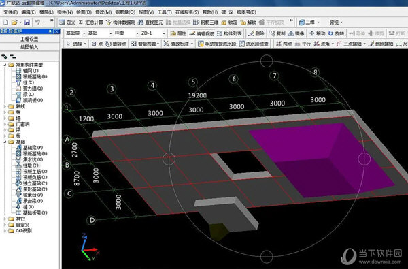Choose 平行 parallel auxiliary axis

coord(303,44)
